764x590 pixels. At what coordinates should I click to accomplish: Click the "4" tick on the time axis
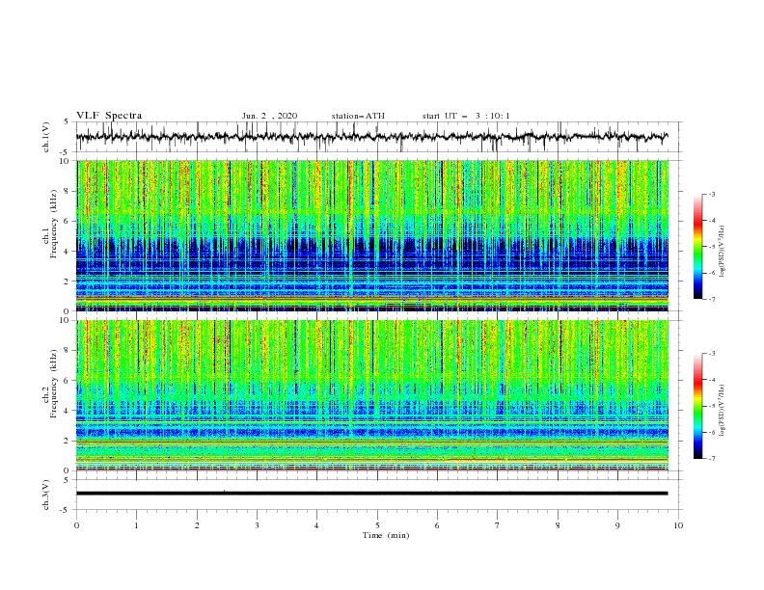point(316,525)
